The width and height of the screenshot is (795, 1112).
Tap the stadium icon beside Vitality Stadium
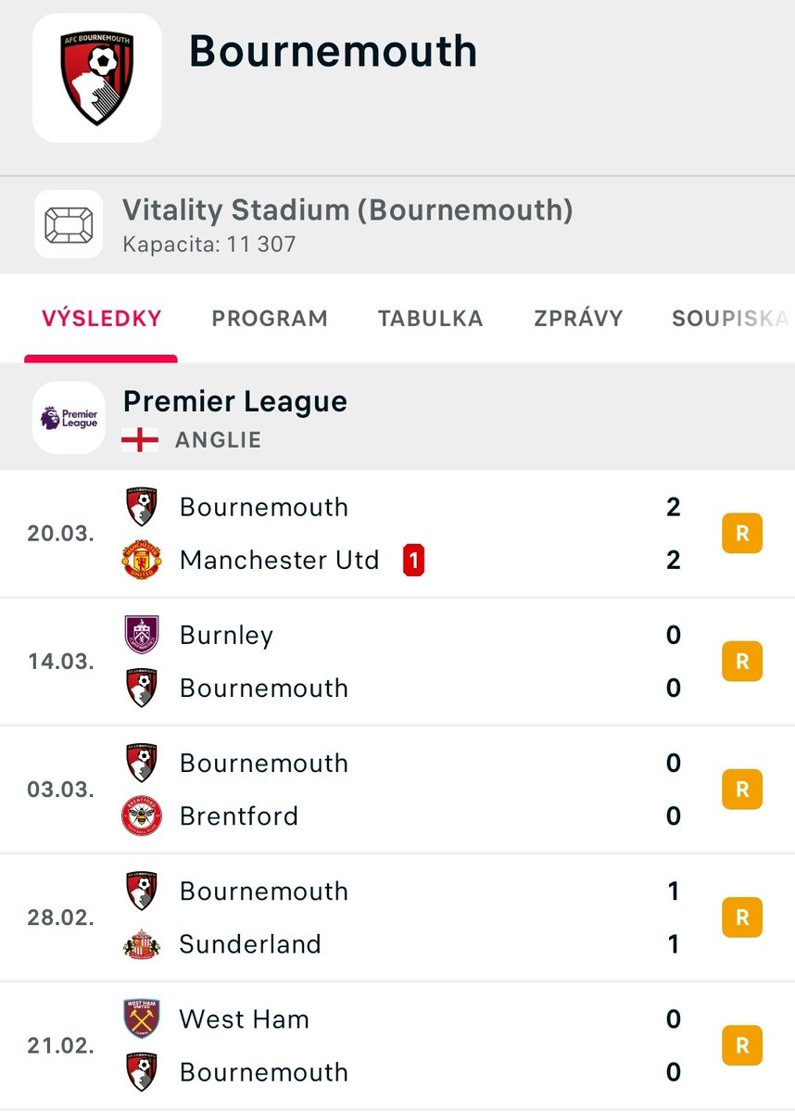[69, 224]
